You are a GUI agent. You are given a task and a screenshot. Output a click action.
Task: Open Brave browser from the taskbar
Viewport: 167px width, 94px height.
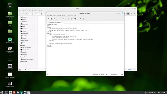14,92
